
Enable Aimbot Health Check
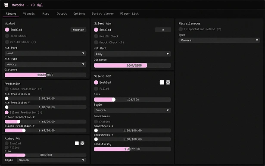[7, 42]
